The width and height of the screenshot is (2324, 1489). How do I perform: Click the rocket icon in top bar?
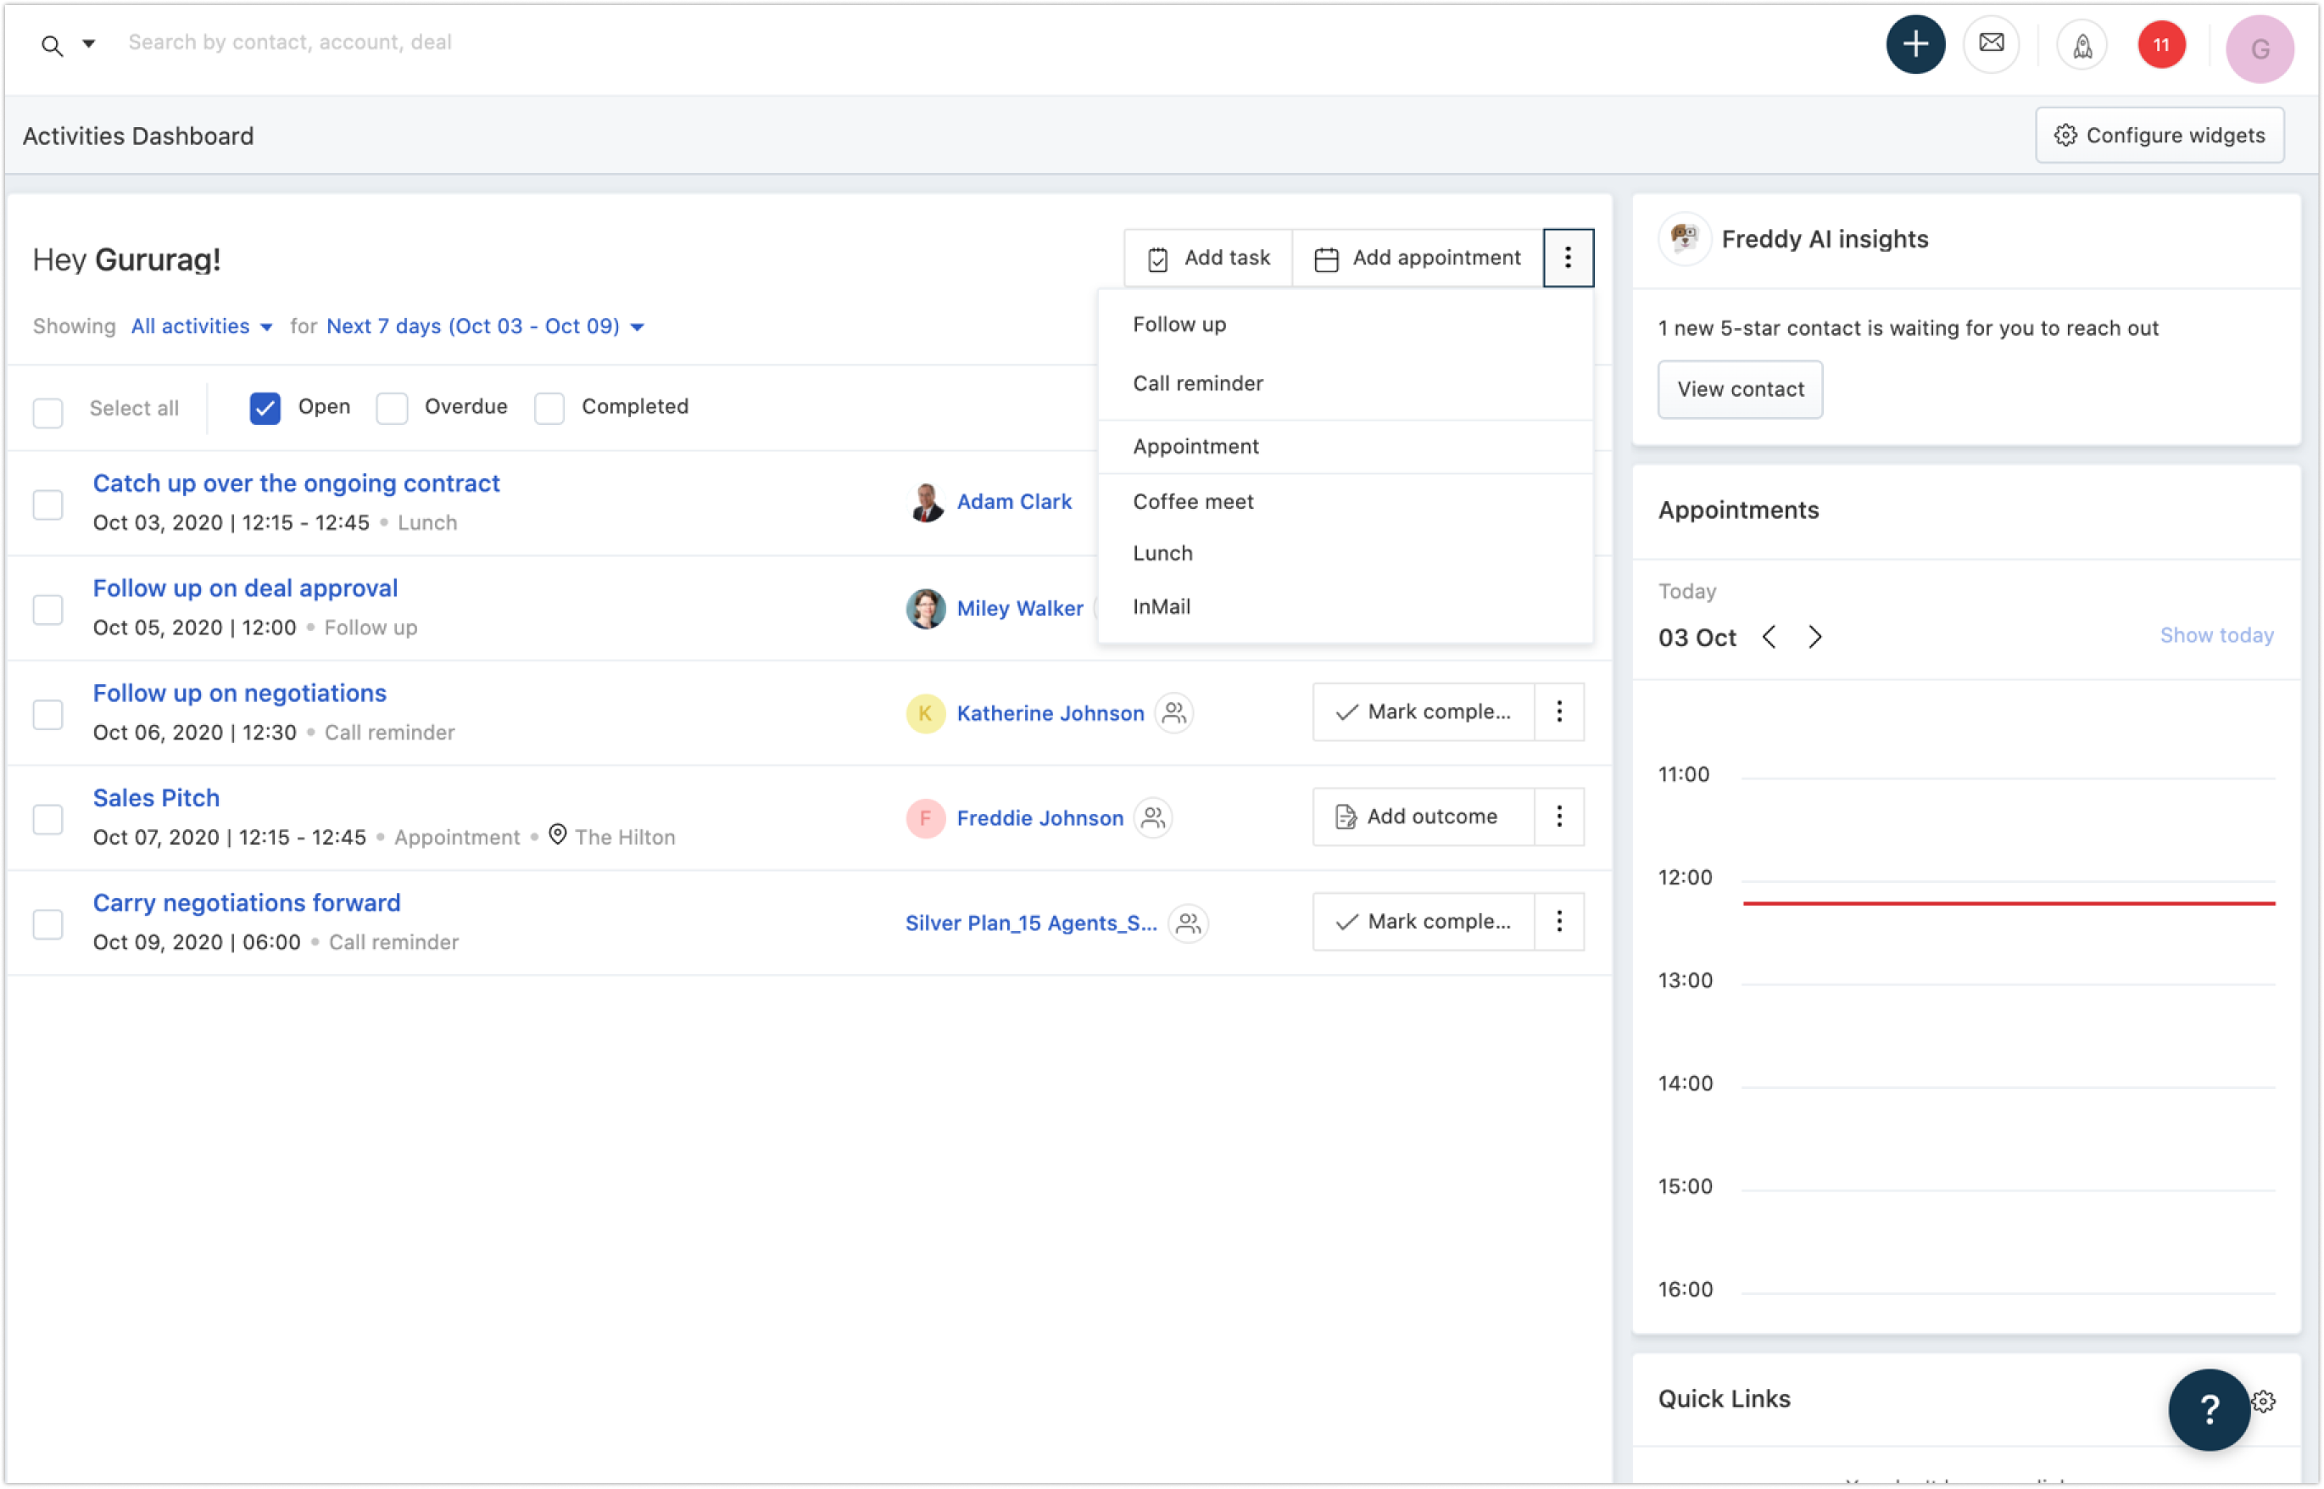[x=2082, y=46]
